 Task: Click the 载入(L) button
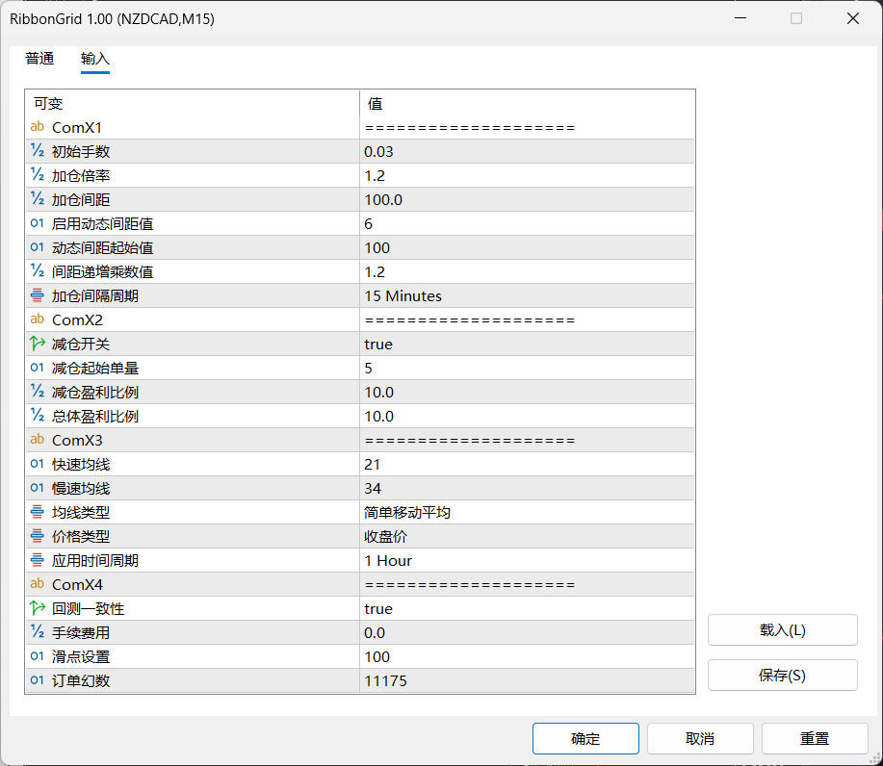coord(782,629)
